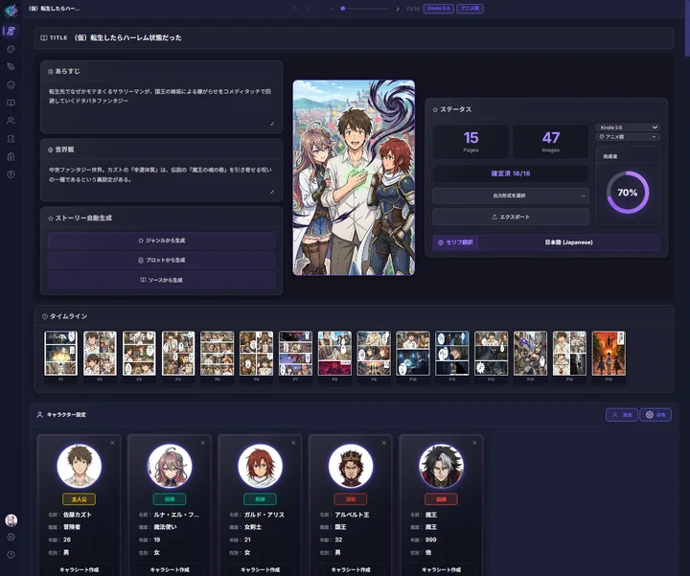Click キャラシート作成 under ルナ・エル

point(170,569)
